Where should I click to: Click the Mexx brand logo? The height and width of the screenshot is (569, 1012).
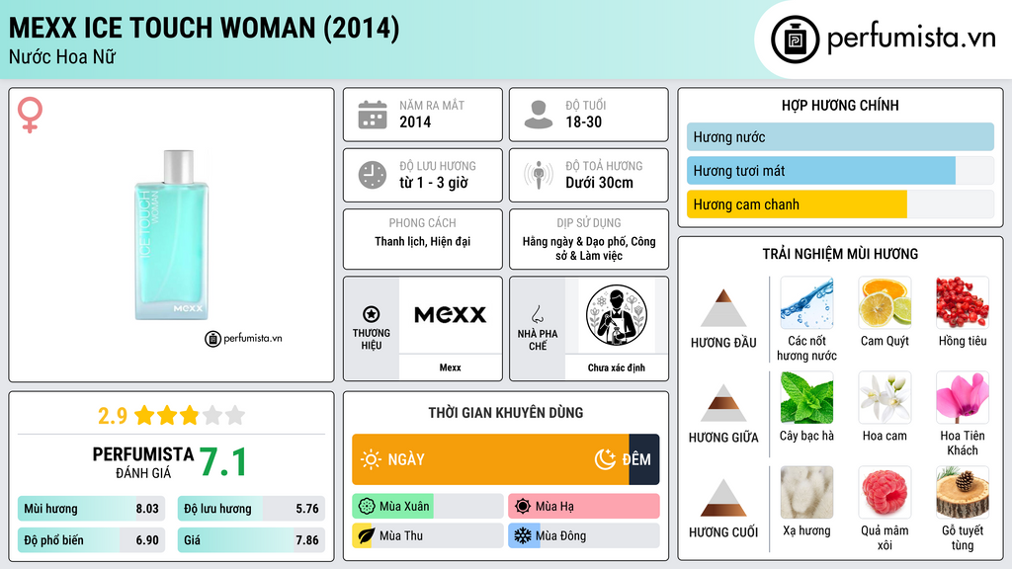click(450, 315)
